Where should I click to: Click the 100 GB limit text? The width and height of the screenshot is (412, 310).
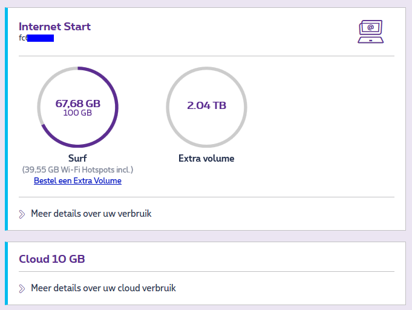(x=77, y=113)
